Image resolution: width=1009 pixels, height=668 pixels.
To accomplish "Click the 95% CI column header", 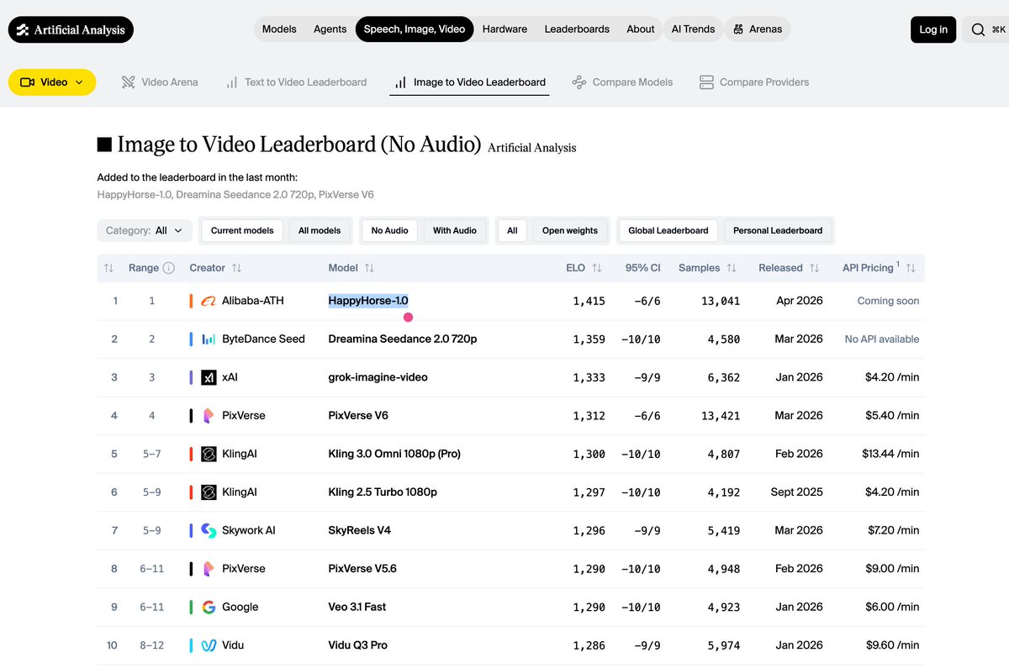I will coord(643,268).
